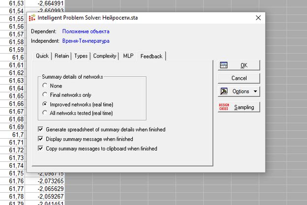The height and width of the screenshot is (205, 307).
Task: Open the Complexity tab
Action: tap(105, 56)
